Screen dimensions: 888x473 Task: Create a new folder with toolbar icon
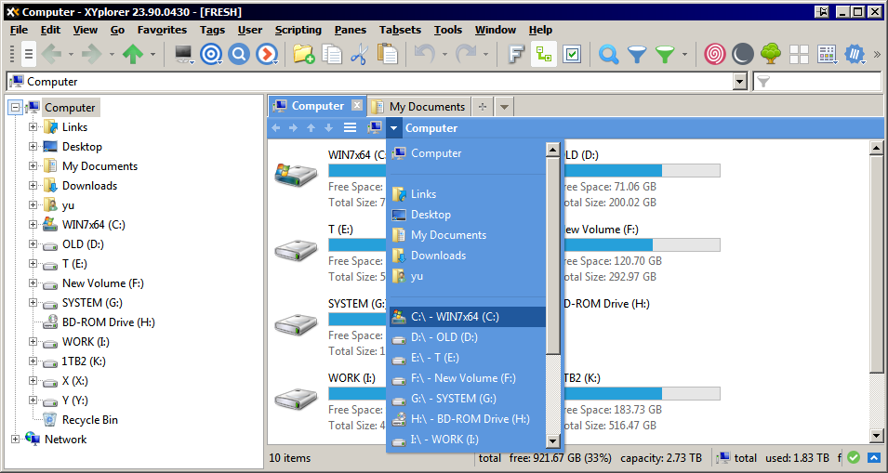tap(303, 54)
